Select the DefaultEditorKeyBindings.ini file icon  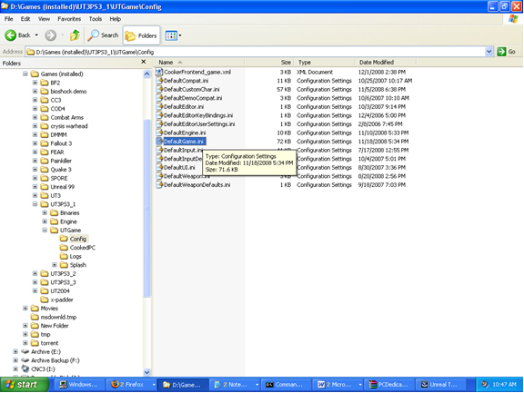159,115
